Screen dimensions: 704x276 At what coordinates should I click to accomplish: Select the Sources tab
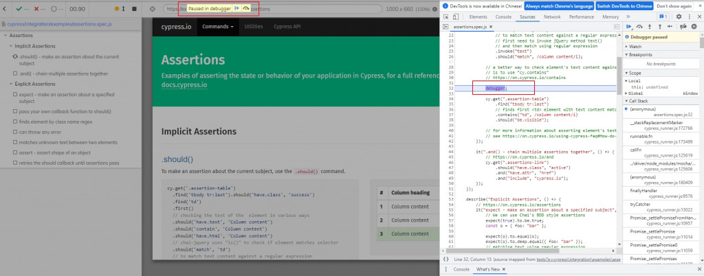[527, 17]
